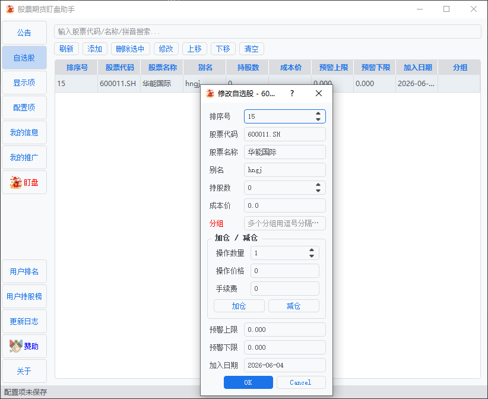488x399 pixels.
Task: Open the 用户持股榜 sidebar tab
Action: click(24, 296)
